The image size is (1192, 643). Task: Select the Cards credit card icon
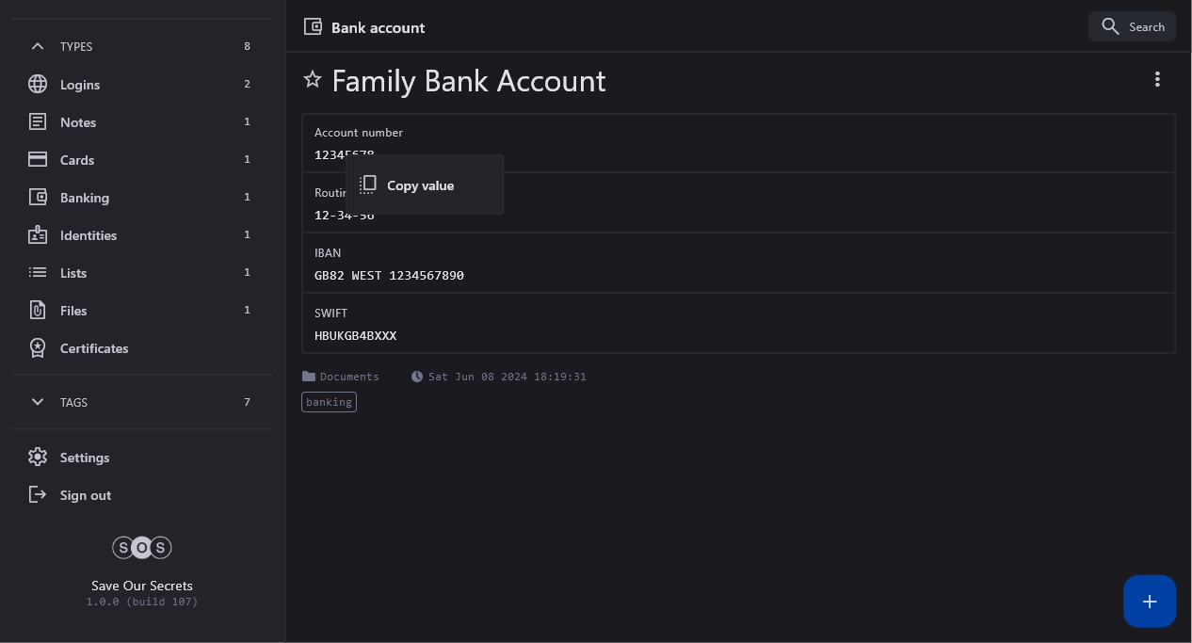(x=38, y=160)
